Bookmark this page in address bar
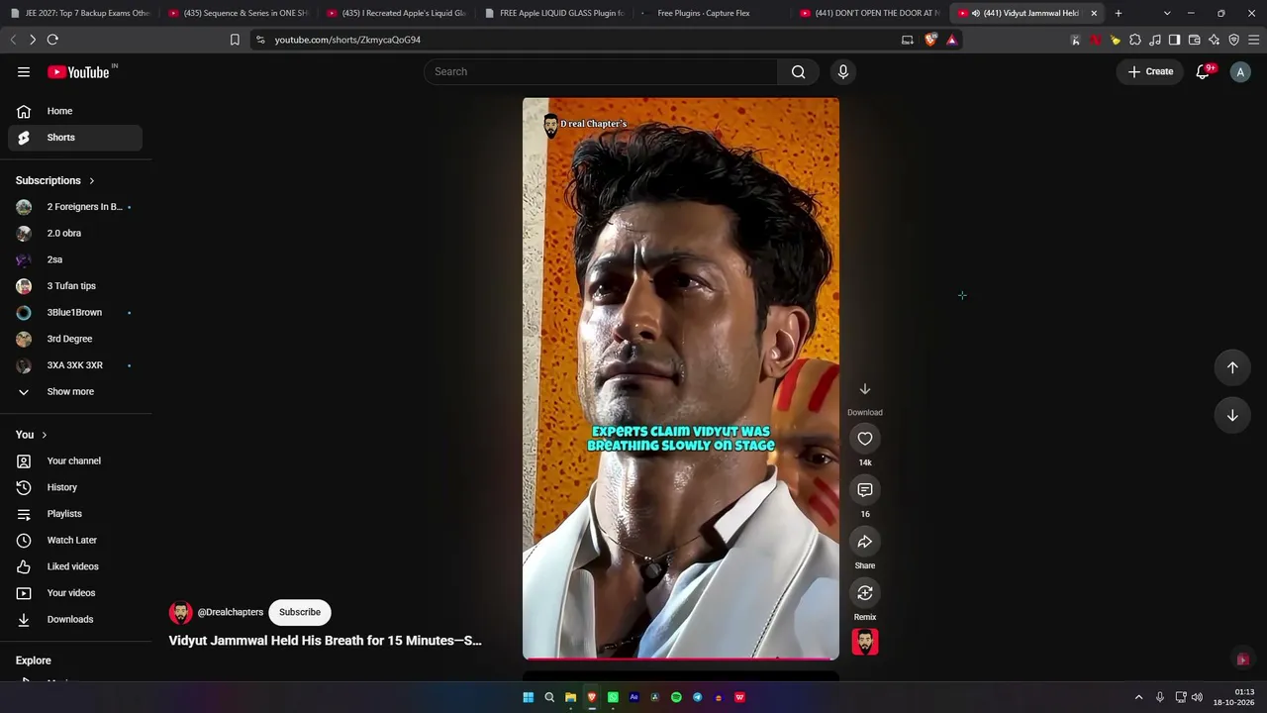This screenshot has height=713, width=1267. [x=235, y=40]
